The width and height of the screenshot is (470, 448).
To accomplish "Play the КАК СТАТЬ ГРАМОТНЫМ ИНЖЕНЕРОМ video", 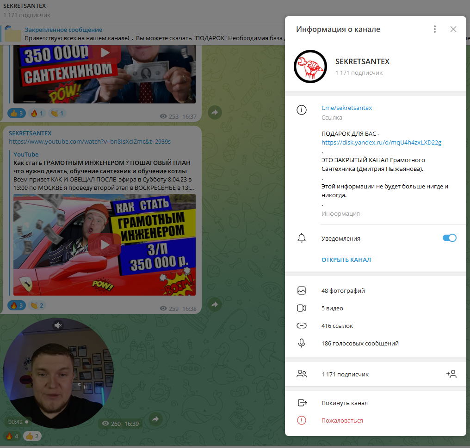I will [x=105, y=245].
